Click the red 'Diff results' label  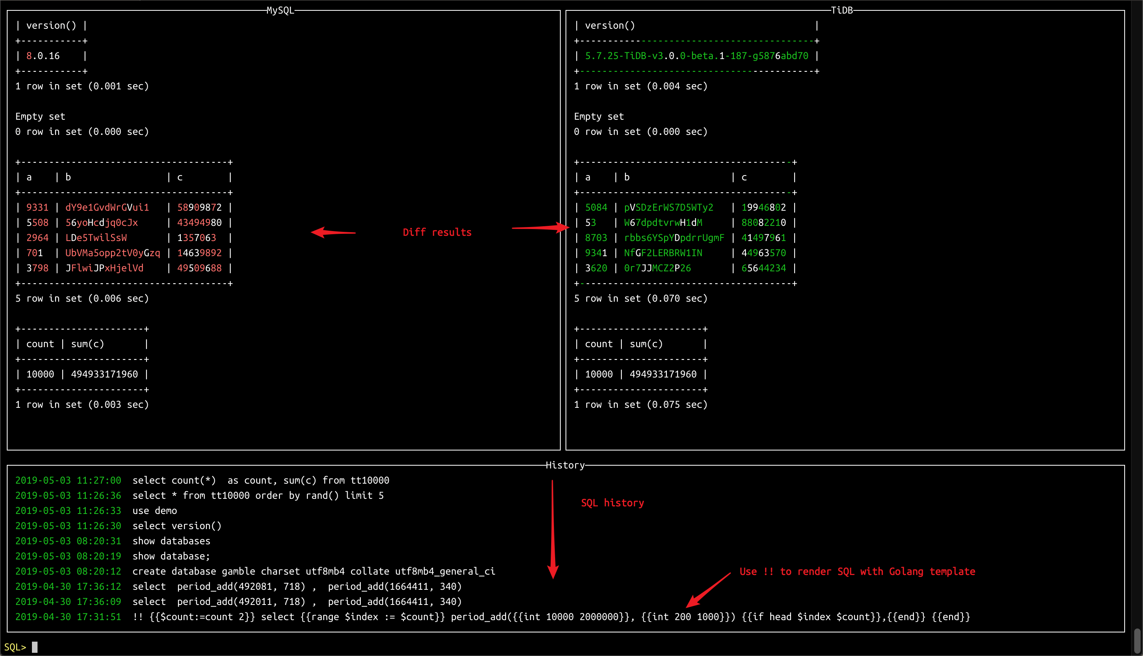pos(437,233)
